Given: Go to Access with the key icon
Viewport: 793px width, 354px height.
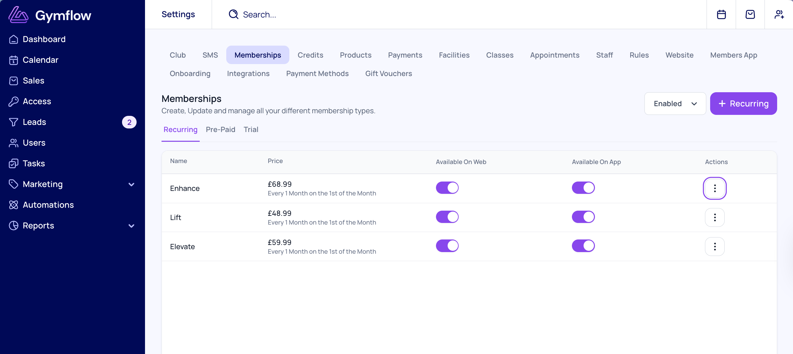Looking at the screenshot, I should pos(37,101).
